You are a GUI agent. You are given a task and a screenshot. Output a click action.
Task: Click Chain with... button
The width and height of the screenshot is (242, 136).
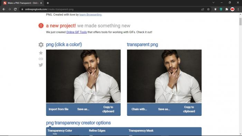click(139, 109)
